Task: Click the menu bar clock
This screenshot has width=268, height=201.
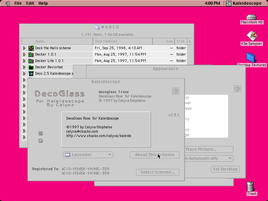Action: [212, 3]
